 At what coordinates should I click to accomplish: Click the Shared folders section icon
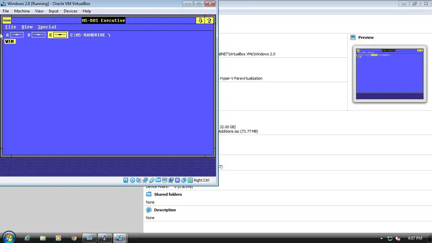pyautogui.click(x=148, y=194)
